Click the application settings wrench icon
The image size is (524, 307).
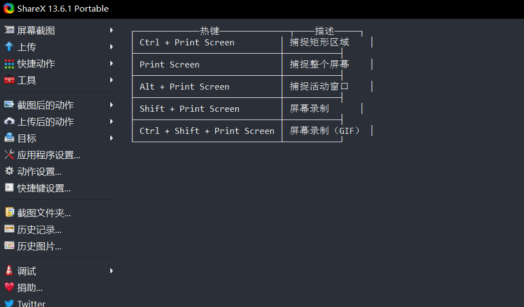click(x=9, y=155)
